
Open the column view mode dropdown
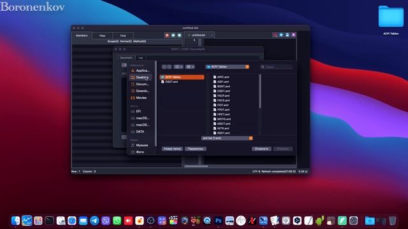tap(178, 67)
